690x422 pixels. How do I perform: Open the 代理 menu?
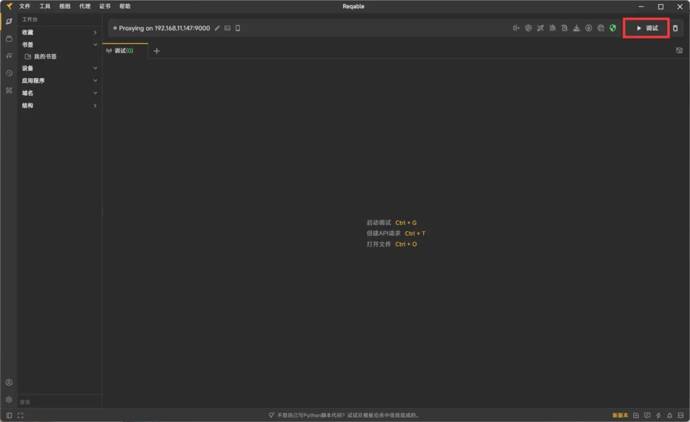(84, 6)
